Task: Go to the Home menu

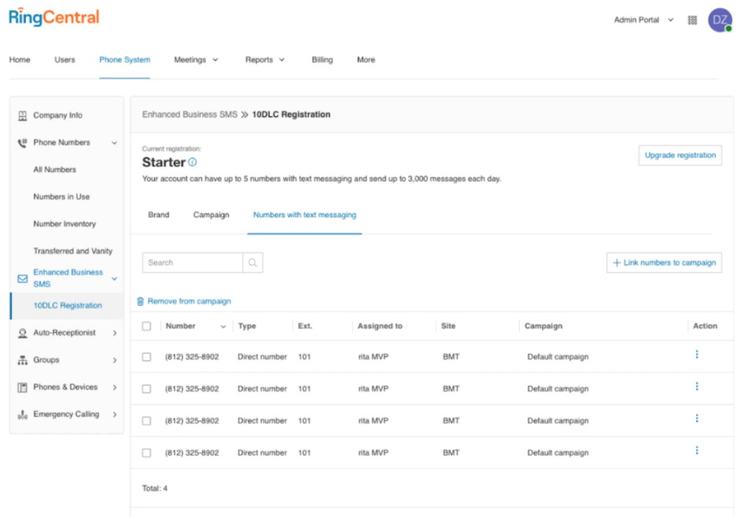Action: 20,60
